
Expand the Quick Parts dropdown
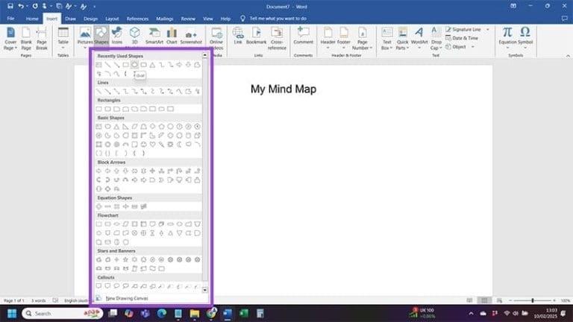(x=402, y=38)
